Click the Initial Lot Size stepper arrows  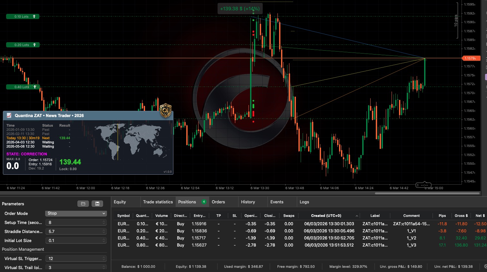click(104, 240)
